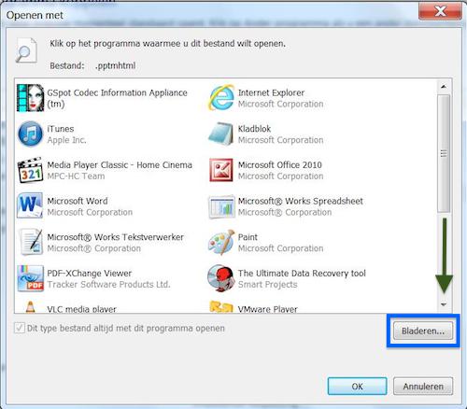Click the 'Apple Inc.' publisher text
The height and width of the screenshot is (409, 467).
(66, 140)
